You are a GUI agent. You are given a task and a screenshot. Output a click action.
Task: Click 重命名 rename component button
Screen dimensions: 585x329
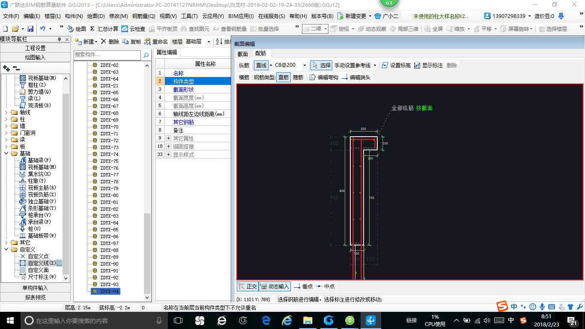(156, 42)
